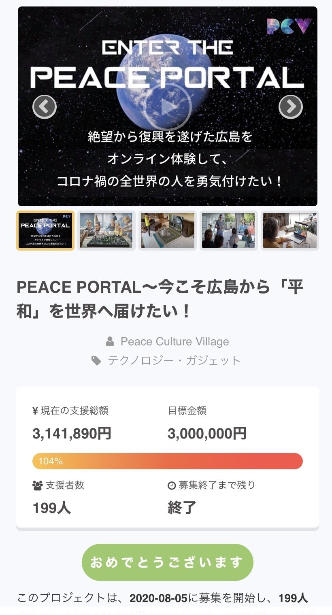The height and width of the screenshot is (615, 332).
Task: Advance to next slide arrow
Action: click(x=291, y=107)
